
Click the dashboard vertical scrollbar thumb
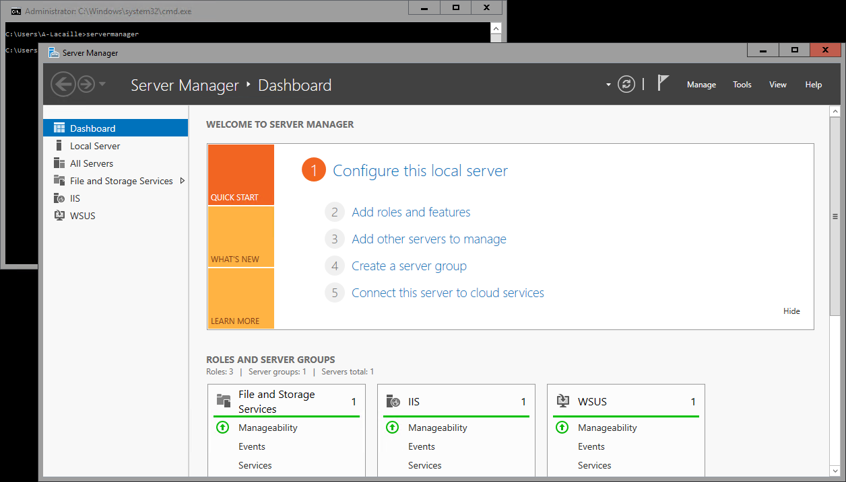[835, 216]
